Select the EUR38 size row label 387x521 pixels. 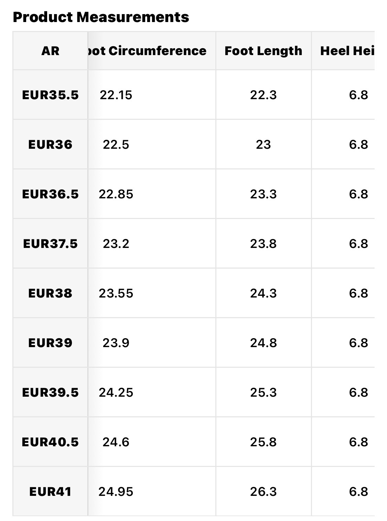coord(50,293)
